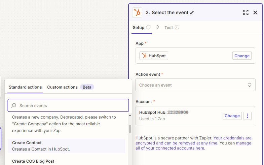264x165 pixels.
Task: Select the Create Contact action
Action: click(x=66, y=146)
